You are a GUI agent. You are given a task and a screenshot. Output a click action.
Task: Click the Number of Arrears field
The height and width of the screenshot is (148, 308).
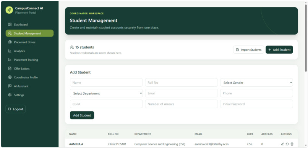point(181,104)
